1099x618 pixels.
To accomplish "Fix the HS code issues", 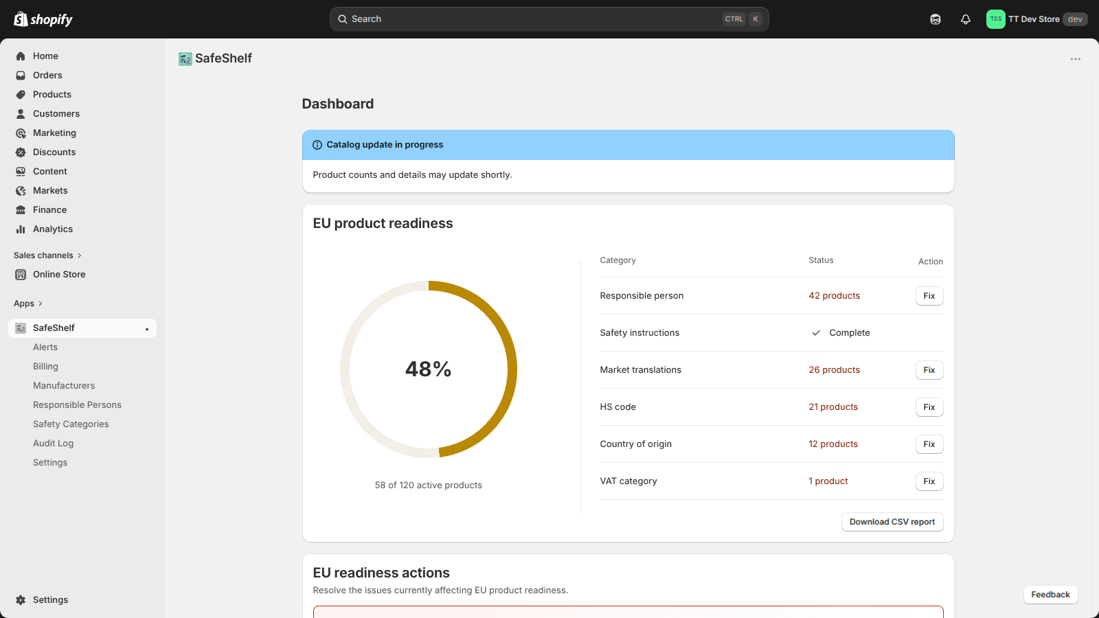I will (x=929, y=407).
